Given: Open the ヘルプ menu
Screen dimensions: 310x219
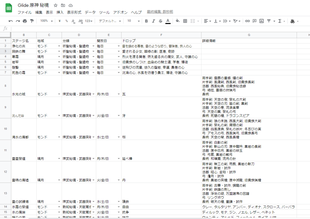Looking at the screenshot, I should [136, 12].
